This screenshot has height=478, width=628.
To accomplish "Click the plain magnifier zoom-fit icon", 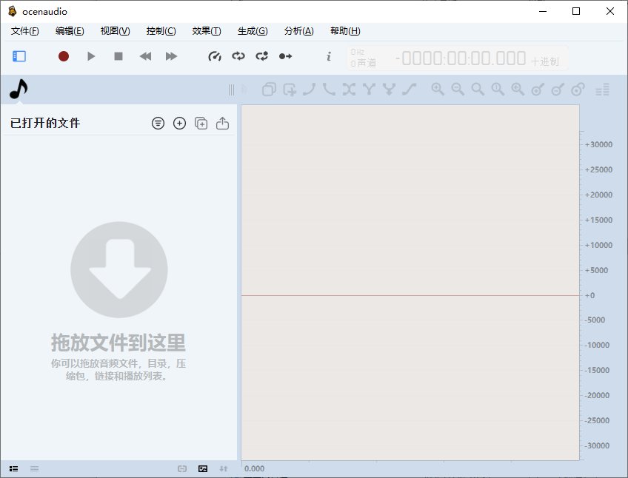I will pyautogui.click(x=478, y=90).
